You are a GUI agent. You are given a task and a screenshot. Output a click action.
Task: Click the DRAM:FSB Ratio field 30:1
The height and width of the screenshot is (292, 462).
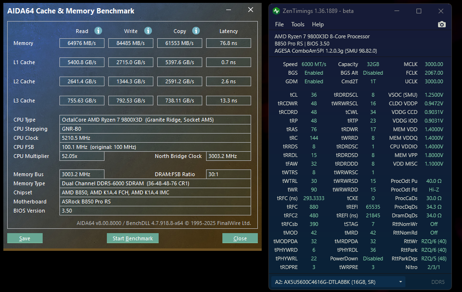tap(229, 174)
